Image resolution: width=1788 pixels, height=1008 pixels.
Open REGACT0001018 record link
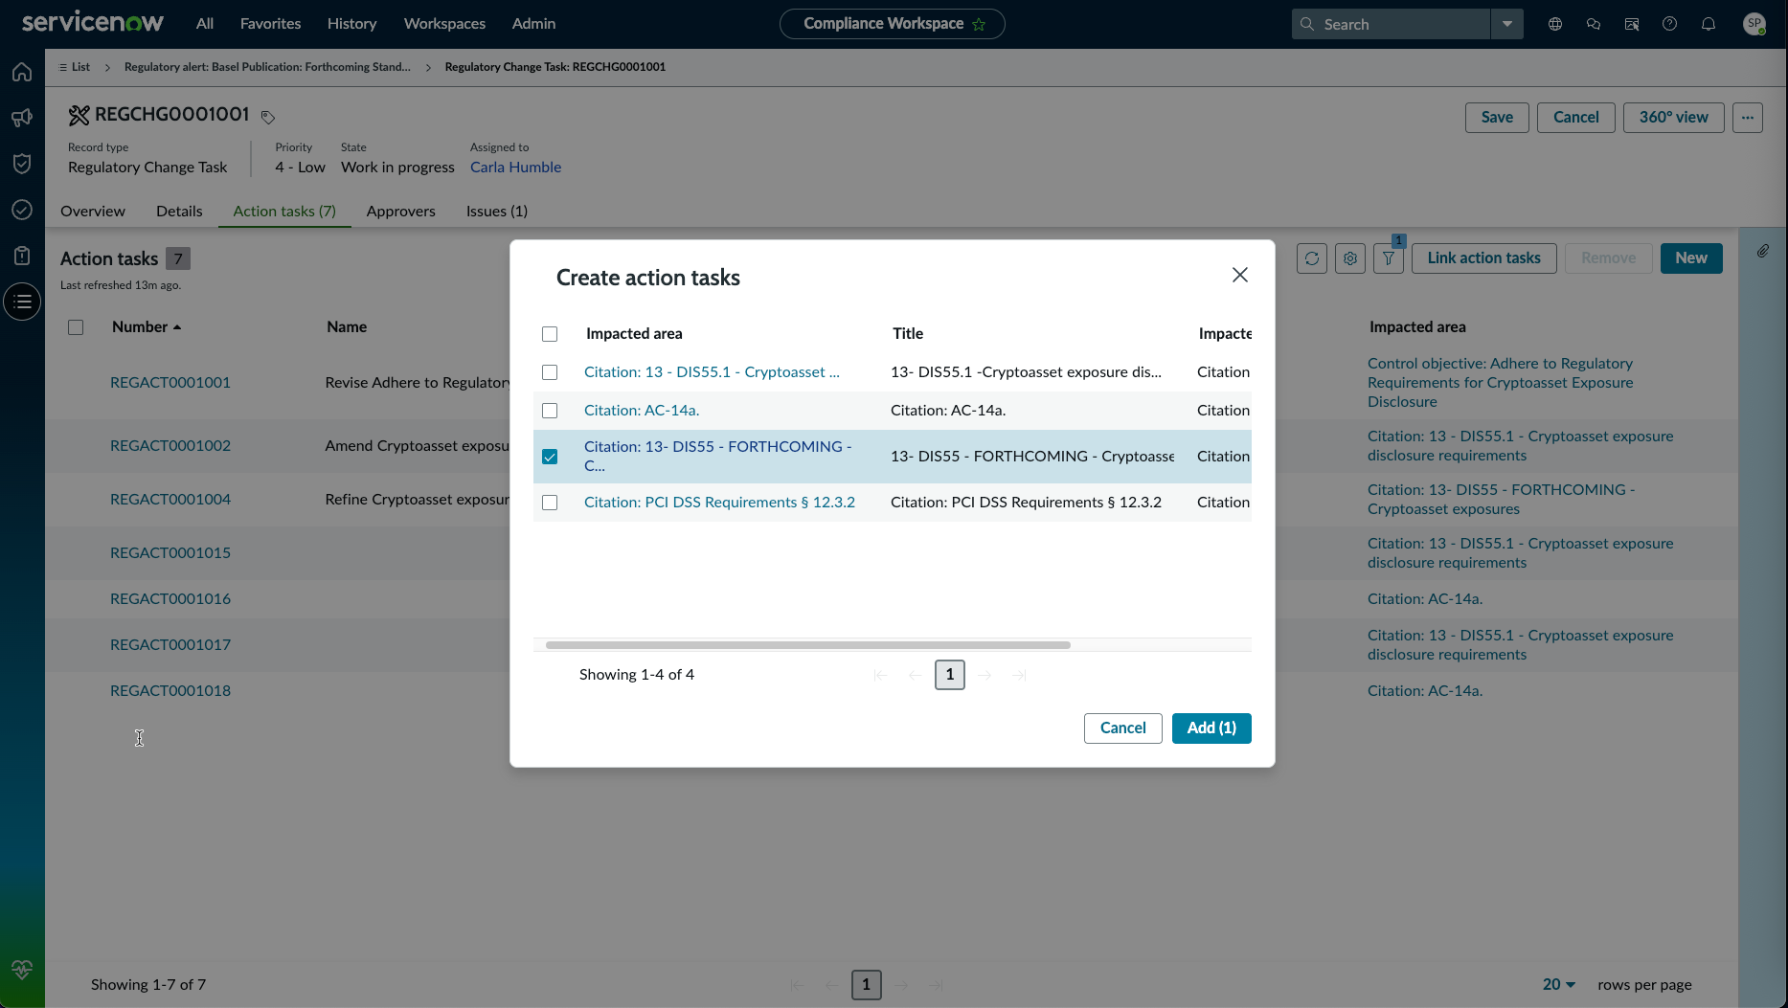[x=170, y=691]
